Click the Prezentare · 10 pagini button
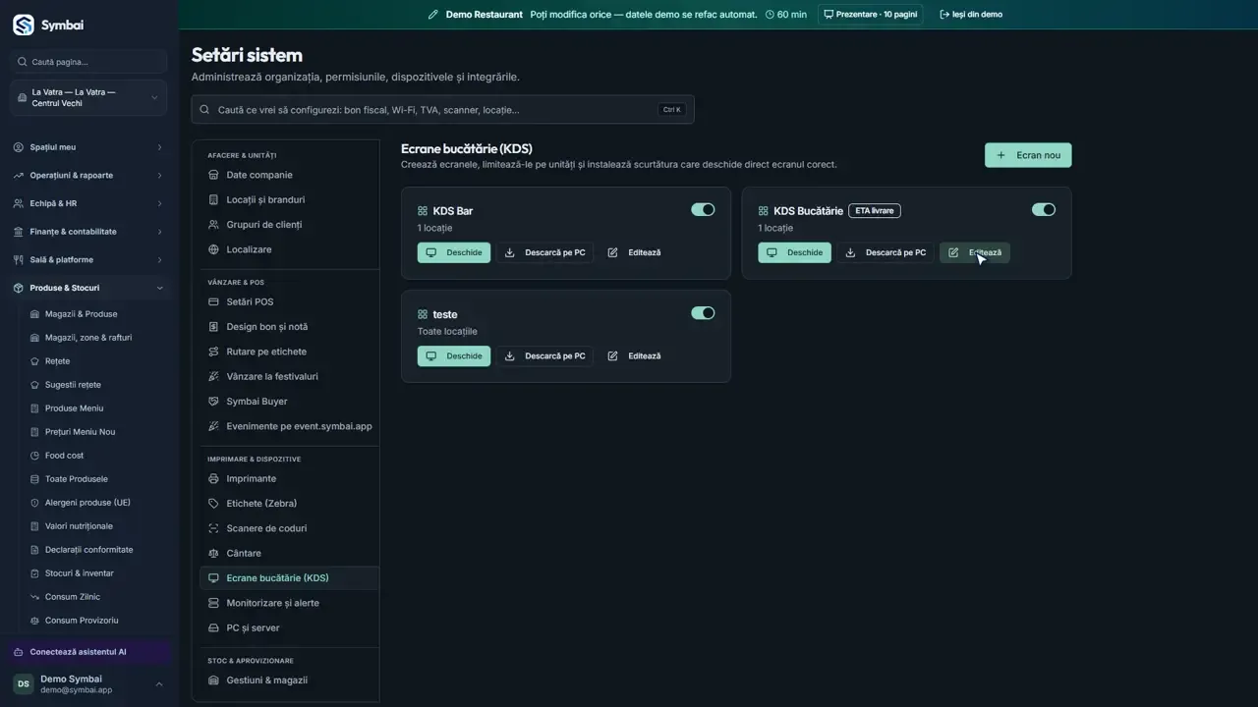Screen dimensions: 1258x707 pyautogui.click(x=870, y=15)
